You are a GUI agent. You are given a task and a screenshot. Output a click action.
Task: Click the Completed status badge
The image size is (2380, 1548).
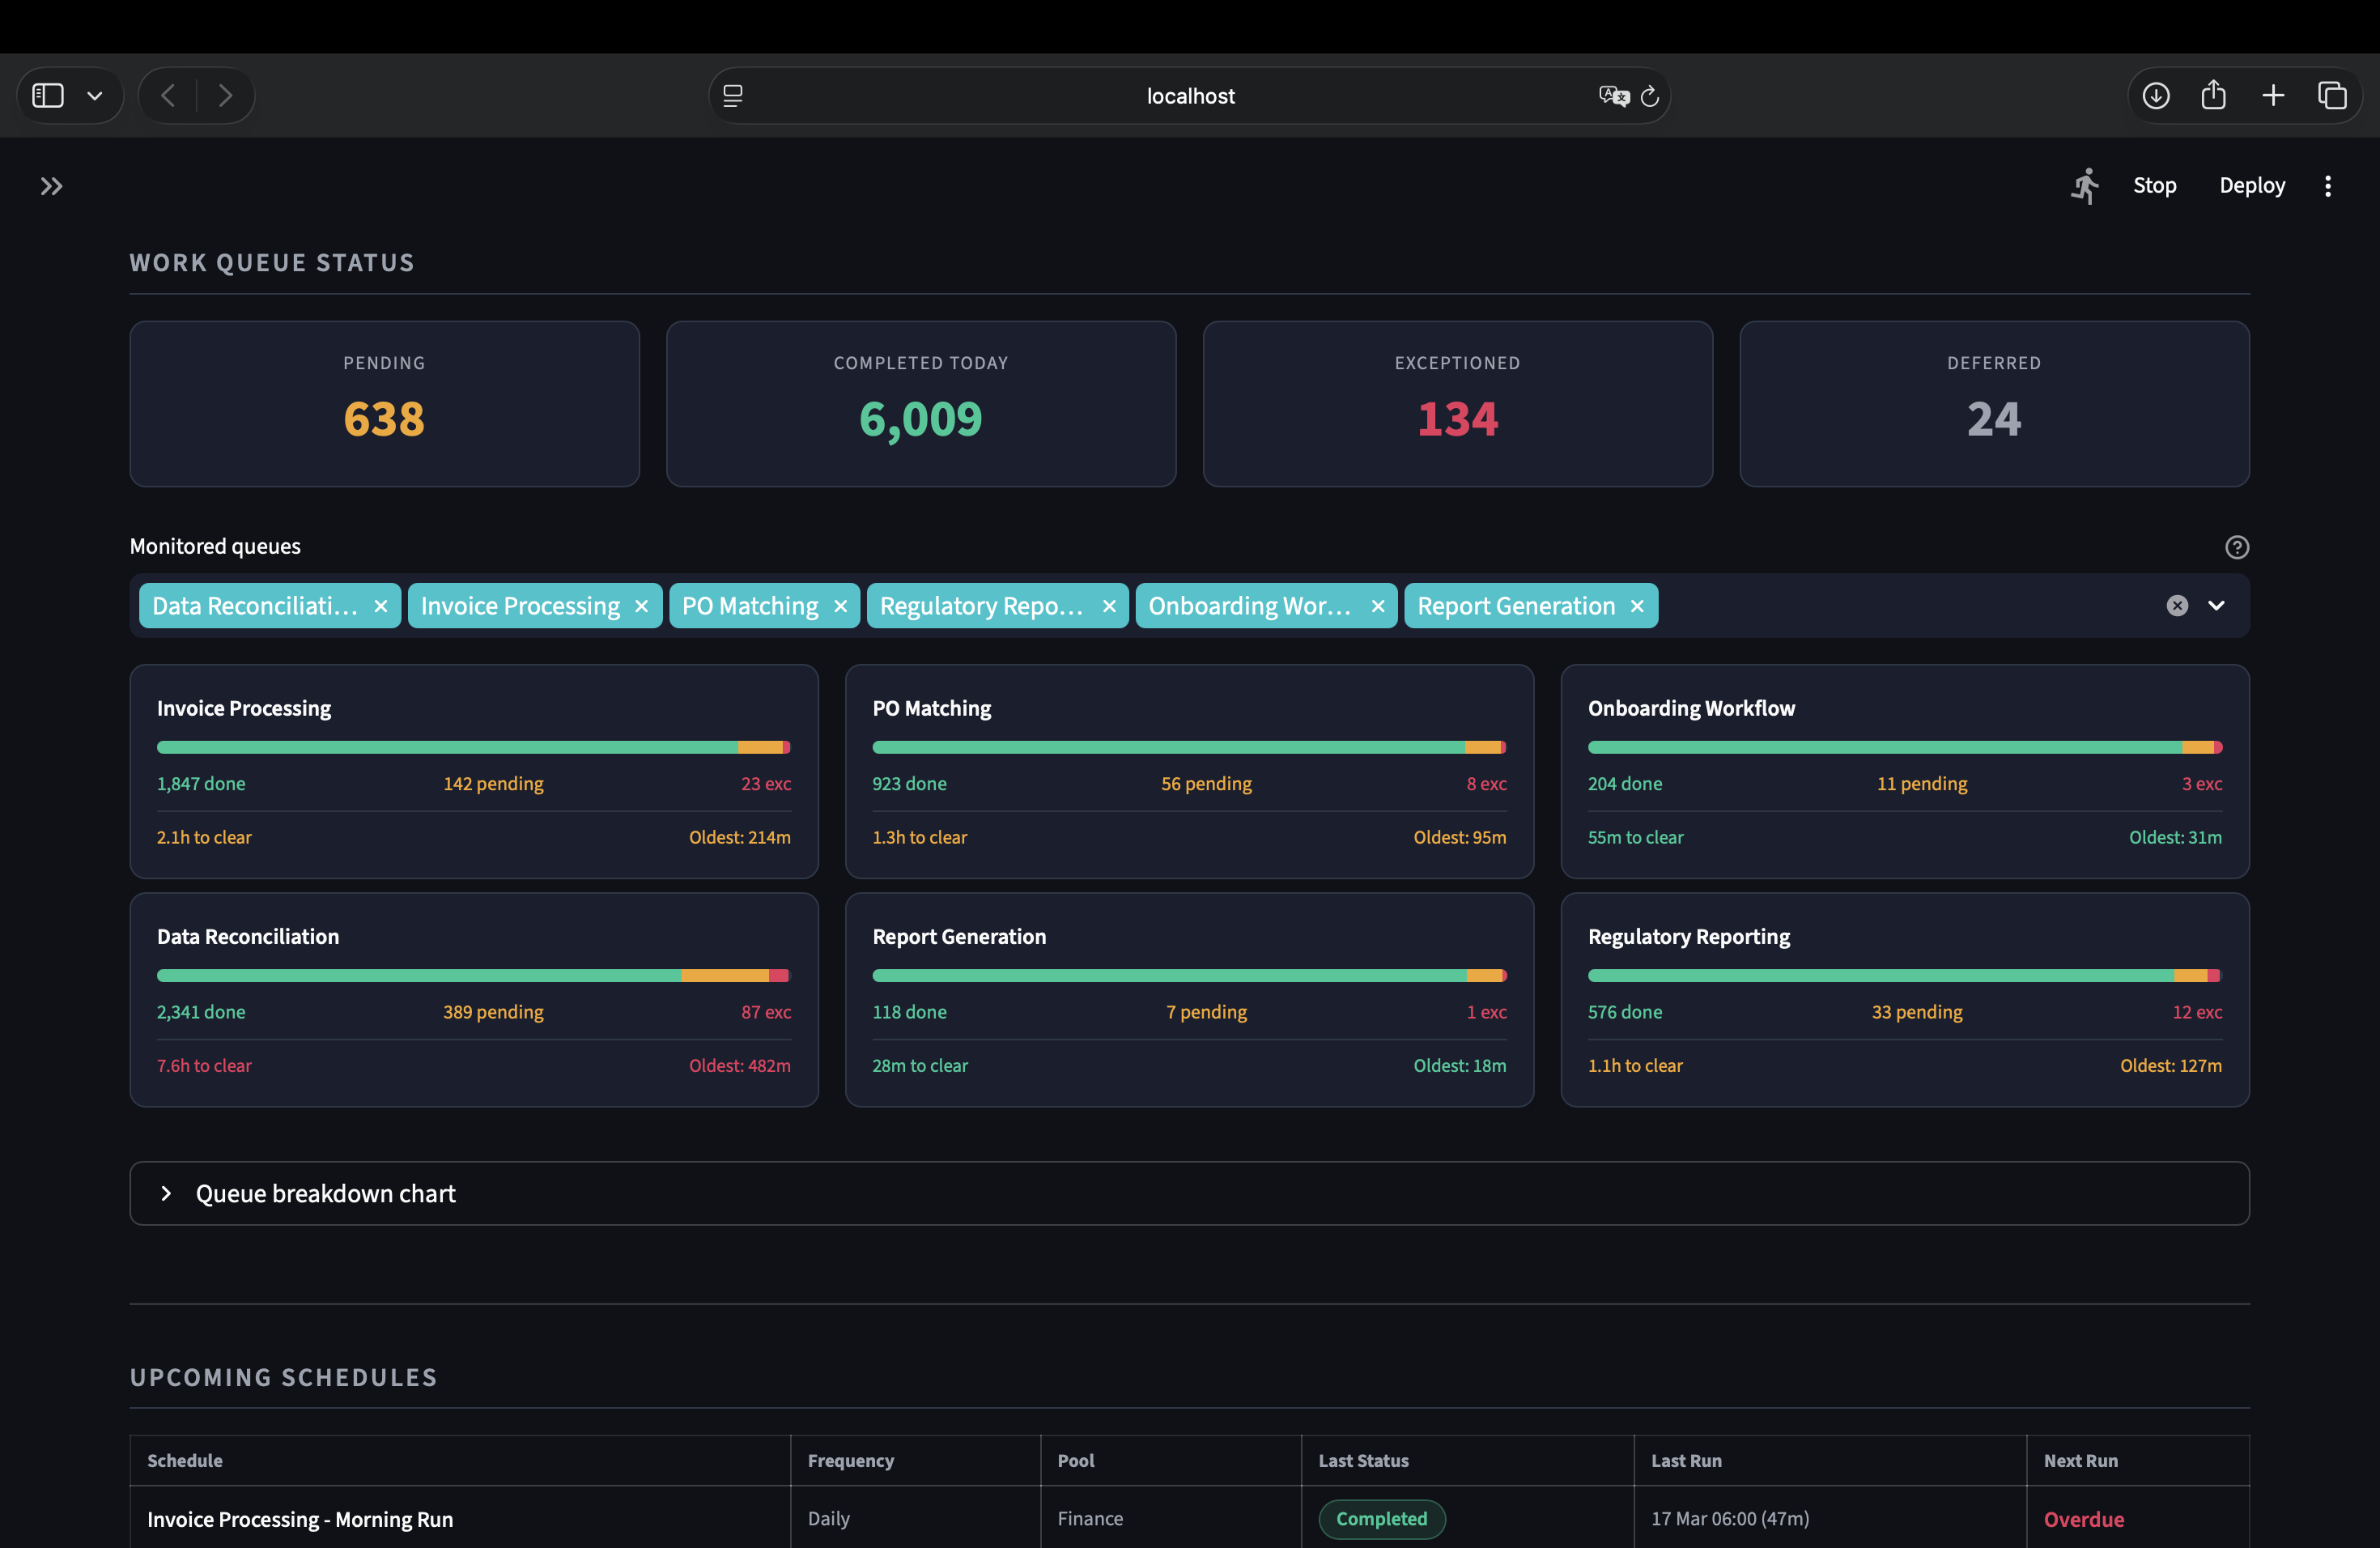[x=1382, y=1518]
